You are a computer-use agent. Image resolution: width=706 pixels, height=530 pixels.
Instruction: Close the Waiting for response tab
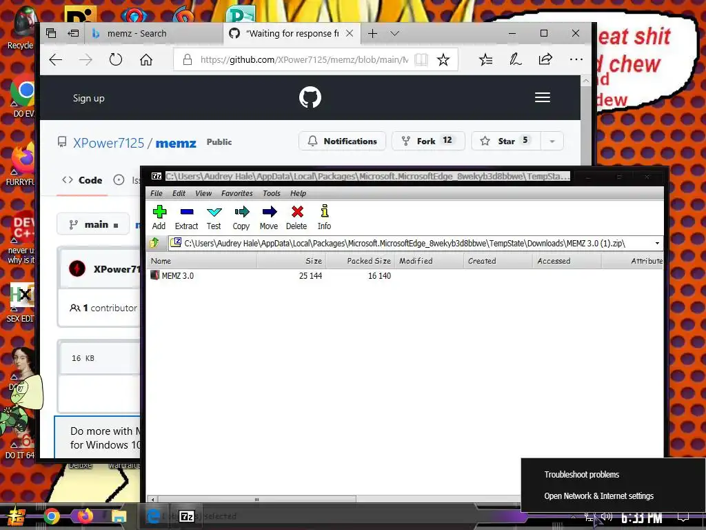(350, 33)
